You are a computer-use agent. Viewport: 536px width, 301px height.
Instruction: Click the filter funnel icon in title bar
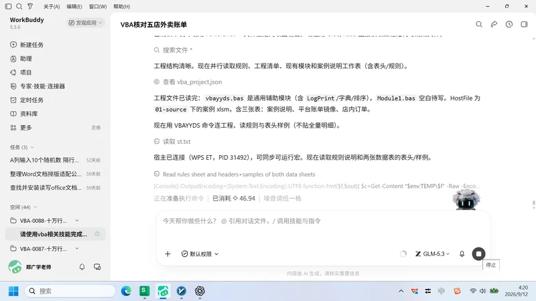click(30, 7)
